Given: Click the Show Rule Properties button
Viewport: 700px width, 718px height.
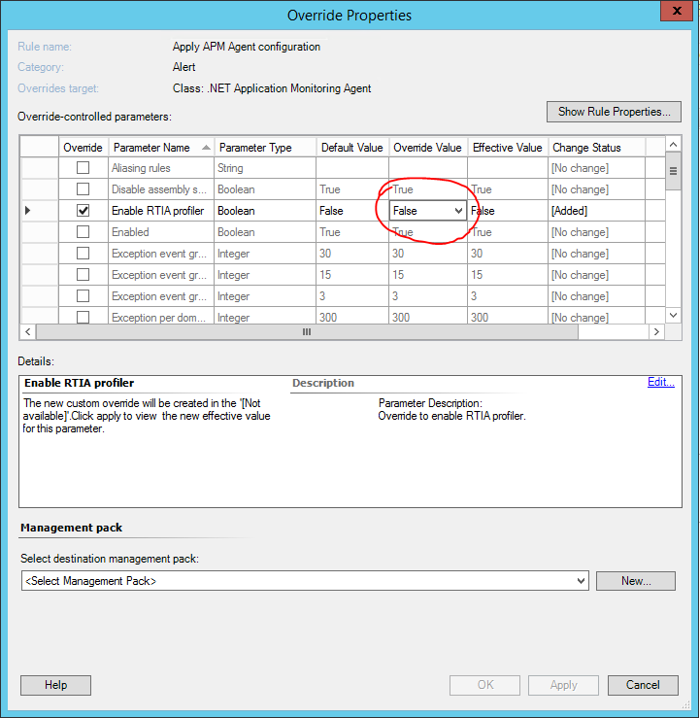Looking at the screenshot, I should (614, 112).
